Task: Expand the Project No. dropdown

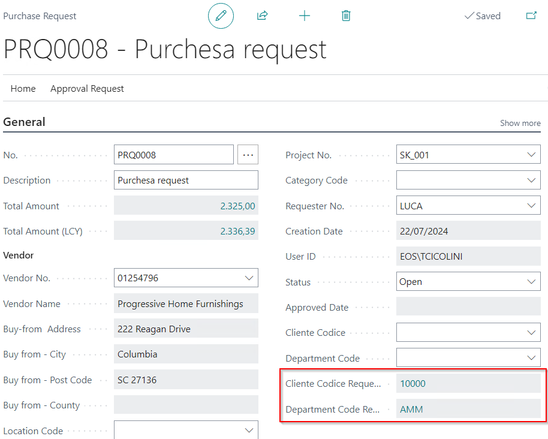Action: point(531,155)
